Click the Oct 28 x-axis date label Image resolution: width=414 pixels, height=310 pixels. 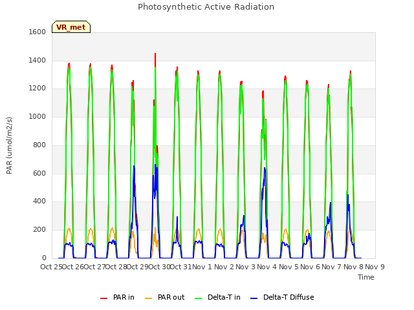[x=116, y=267]
